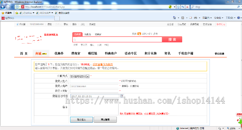Stop loading with the red X icon
Viewport: 242px width, 130px height.
click(x=187, y=7)
